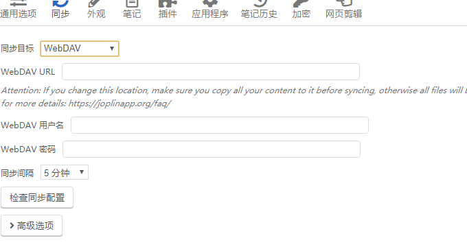
Task: Click the pencil appearance icon
Action: tap(95, 3)
